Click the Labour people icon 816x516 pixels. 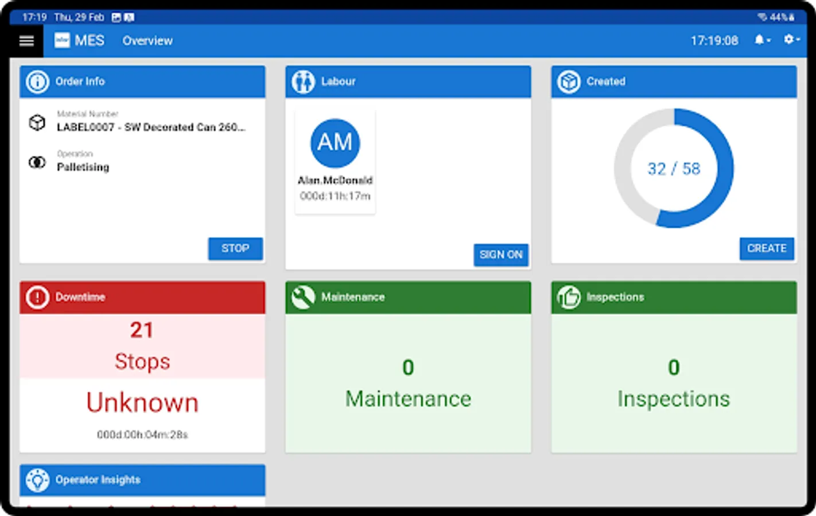[x=303, y=81]
